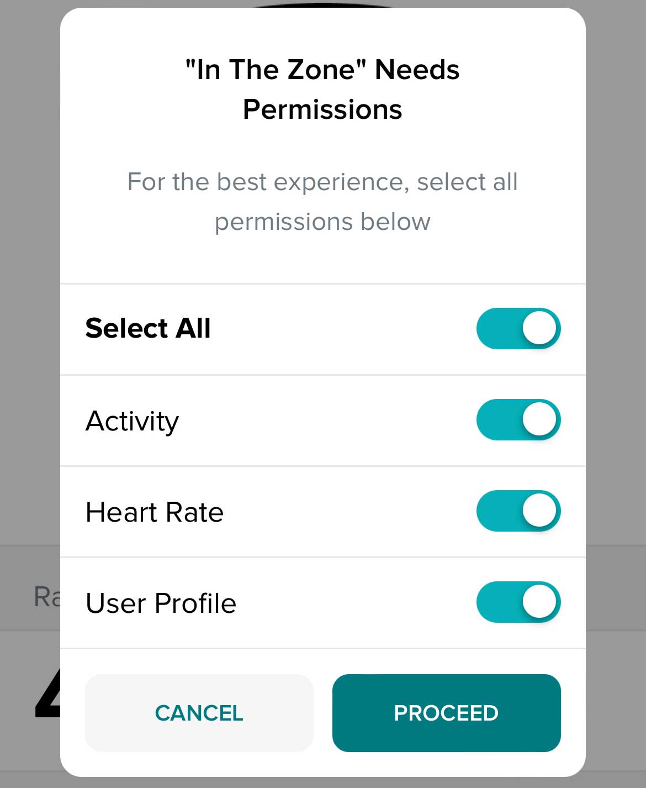Tap the User Profile toggle switch
The height and width of the screenshot is (788, 646).
(518, 602)
